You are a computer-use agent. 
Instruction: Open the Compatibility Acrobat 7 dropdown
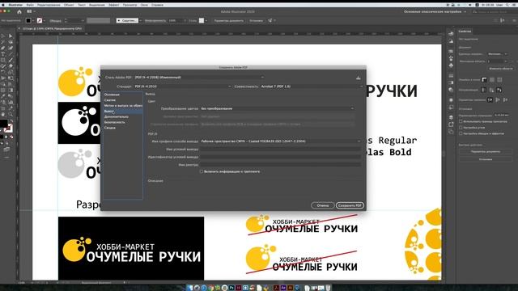pyautogui.click(x=312, y=86)
